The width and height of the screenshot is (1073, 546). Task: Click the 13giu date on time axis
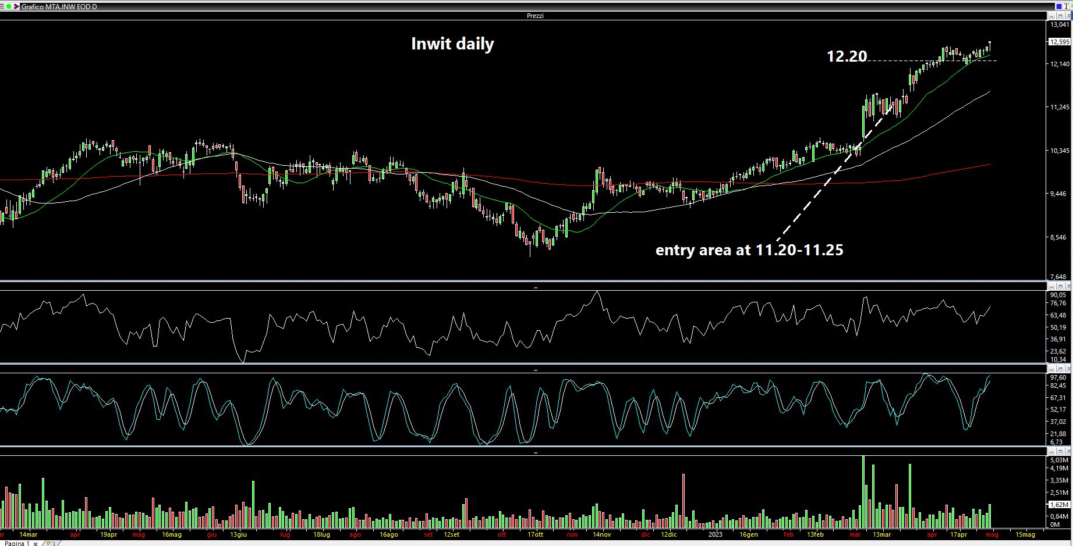(238, 534)
